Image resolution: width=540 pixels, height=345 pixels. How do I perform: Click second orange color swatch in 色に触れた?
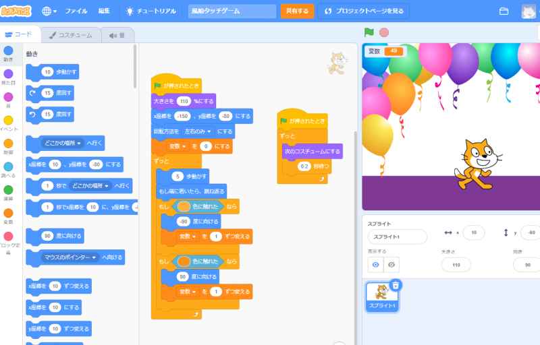184,261
